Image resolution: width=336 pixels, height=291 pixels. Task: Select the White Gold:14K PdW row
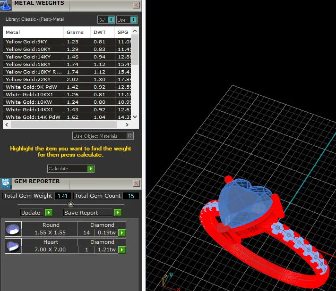click(x=67, y=117)
